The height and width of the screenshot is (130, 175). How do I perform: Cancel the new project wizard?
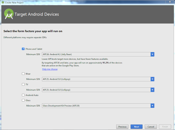(151, 127)
